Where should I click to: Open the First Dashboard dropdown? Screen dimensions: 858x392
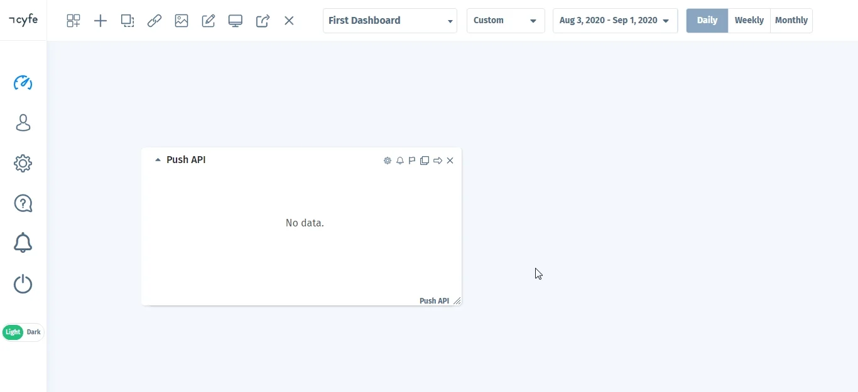[390, 21]
